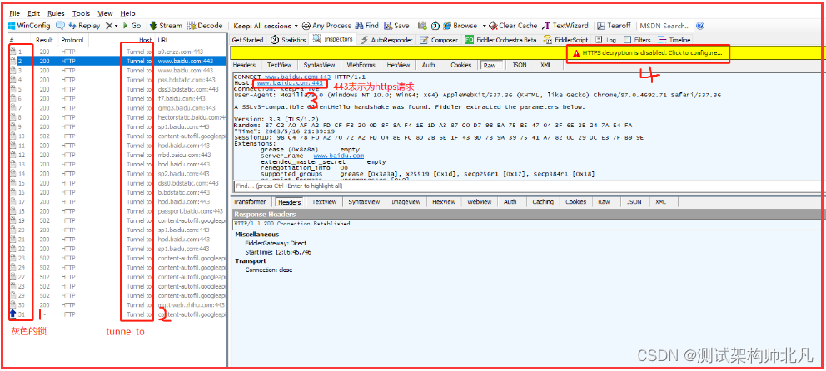Screen dimensions: 826x371
Task: Replay the selected session
Action: [x=84, y=25]
